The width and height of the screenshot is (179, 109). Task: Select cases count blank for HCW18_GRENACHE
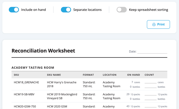point(150,82)
